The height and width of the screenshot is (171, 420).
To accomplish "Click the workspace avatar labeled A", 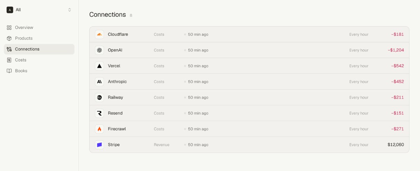I will point(10,10).
